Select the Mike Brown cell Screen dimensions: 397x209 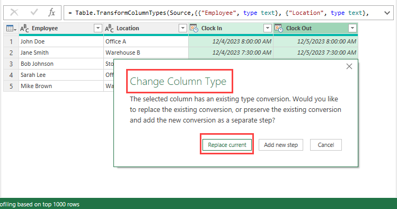pyautogui.click(x=61, y=86)
